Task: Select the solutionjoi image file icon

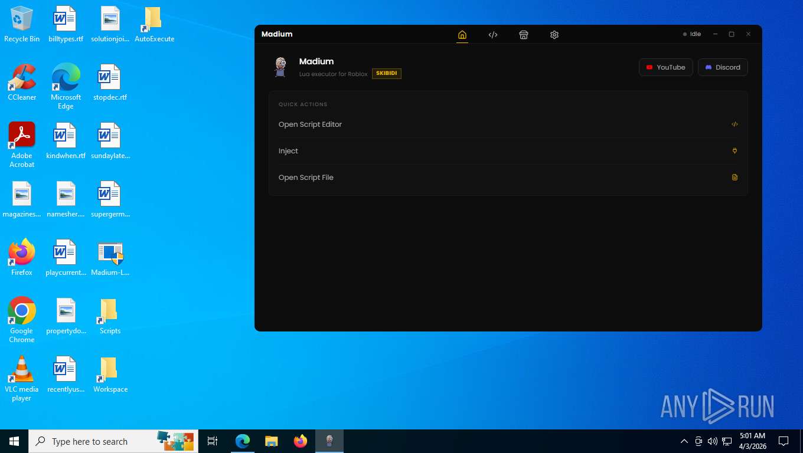Action: point(110,24)
